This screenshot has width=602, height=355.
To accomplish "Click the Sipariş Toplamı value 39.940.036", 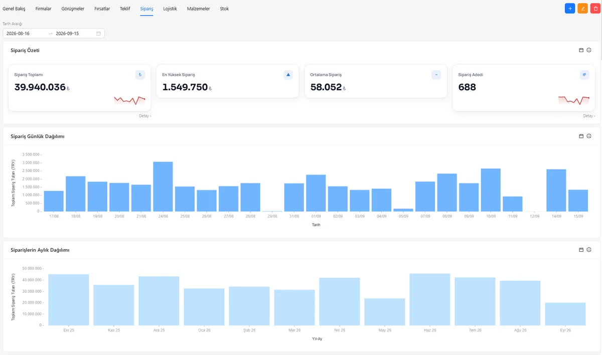I will click(40, 87).
